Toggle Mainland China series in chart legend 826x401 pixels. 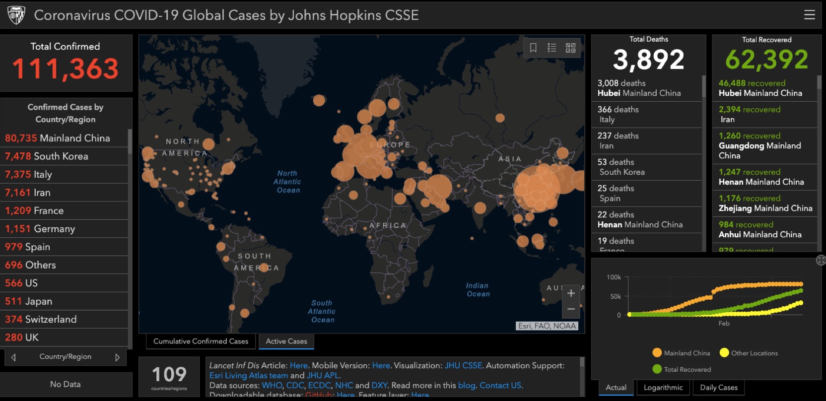pyautogui.click(x=681, y=353)
